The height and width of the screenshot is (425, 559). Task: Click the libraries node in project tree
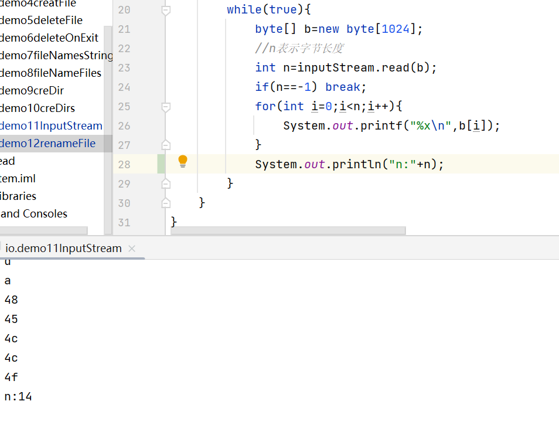coord(18,196)
